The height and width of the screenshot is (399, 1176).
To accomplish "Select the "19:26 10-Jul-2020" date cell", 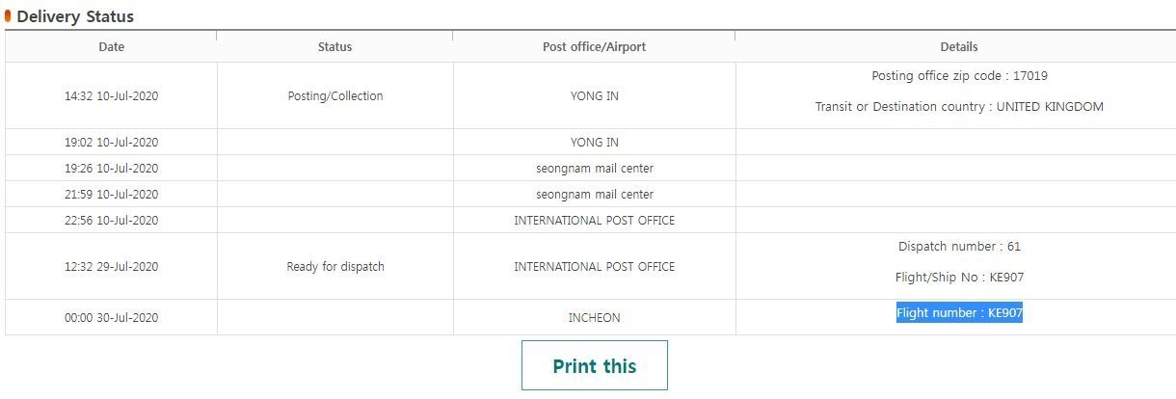I will [x=111, y=169].
